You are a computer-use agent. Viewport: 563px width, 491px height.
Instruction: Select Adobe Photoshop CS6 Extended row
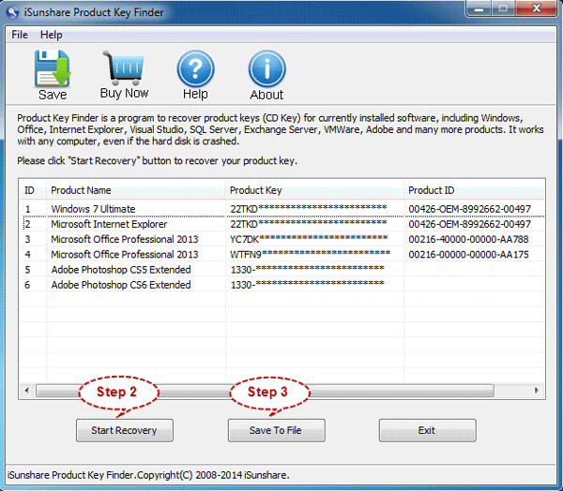pyautogui.click(x=281, y=285)
